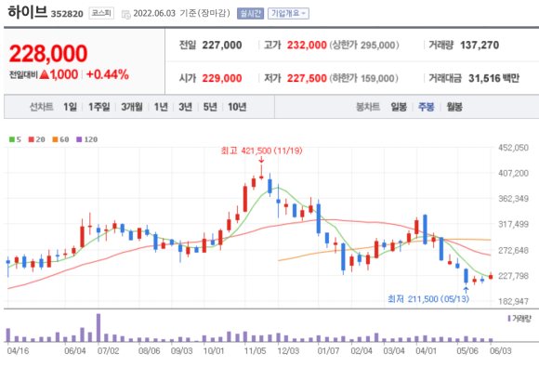539x367 pixels.
Task: Click the 452,050 price axis label
Action: click(514, 148)
